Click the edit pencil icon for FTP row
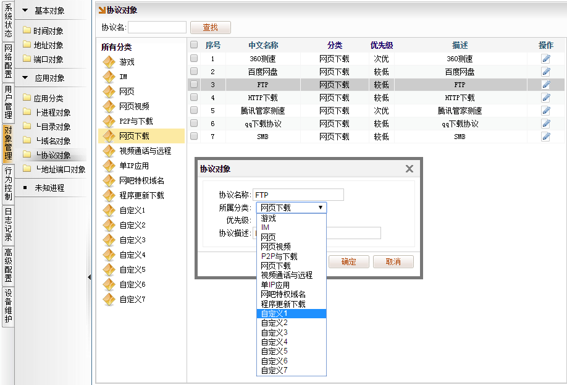567x385 pixels. tap(545, 85)
